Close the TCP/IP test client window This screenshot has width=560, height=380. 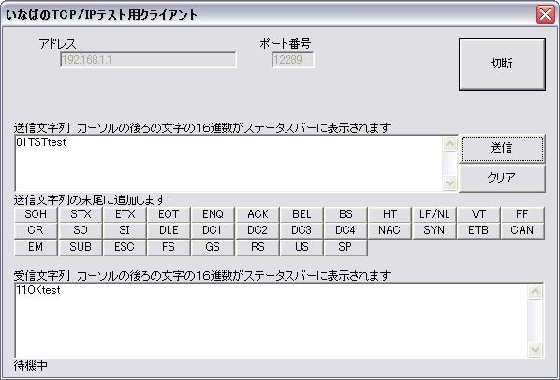click(545, 15)
